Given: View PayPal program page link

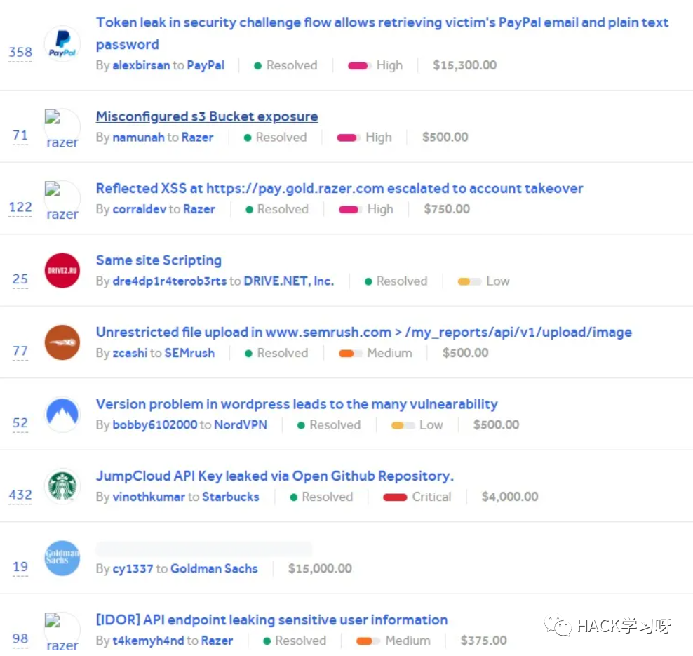Looking at the screenshot, I should pyautogui.click(x=206, y=65).
